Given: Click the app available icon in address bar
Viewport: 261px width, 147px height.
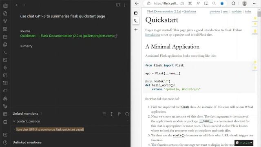Looking at the screenshot, I should coord(182,3).
